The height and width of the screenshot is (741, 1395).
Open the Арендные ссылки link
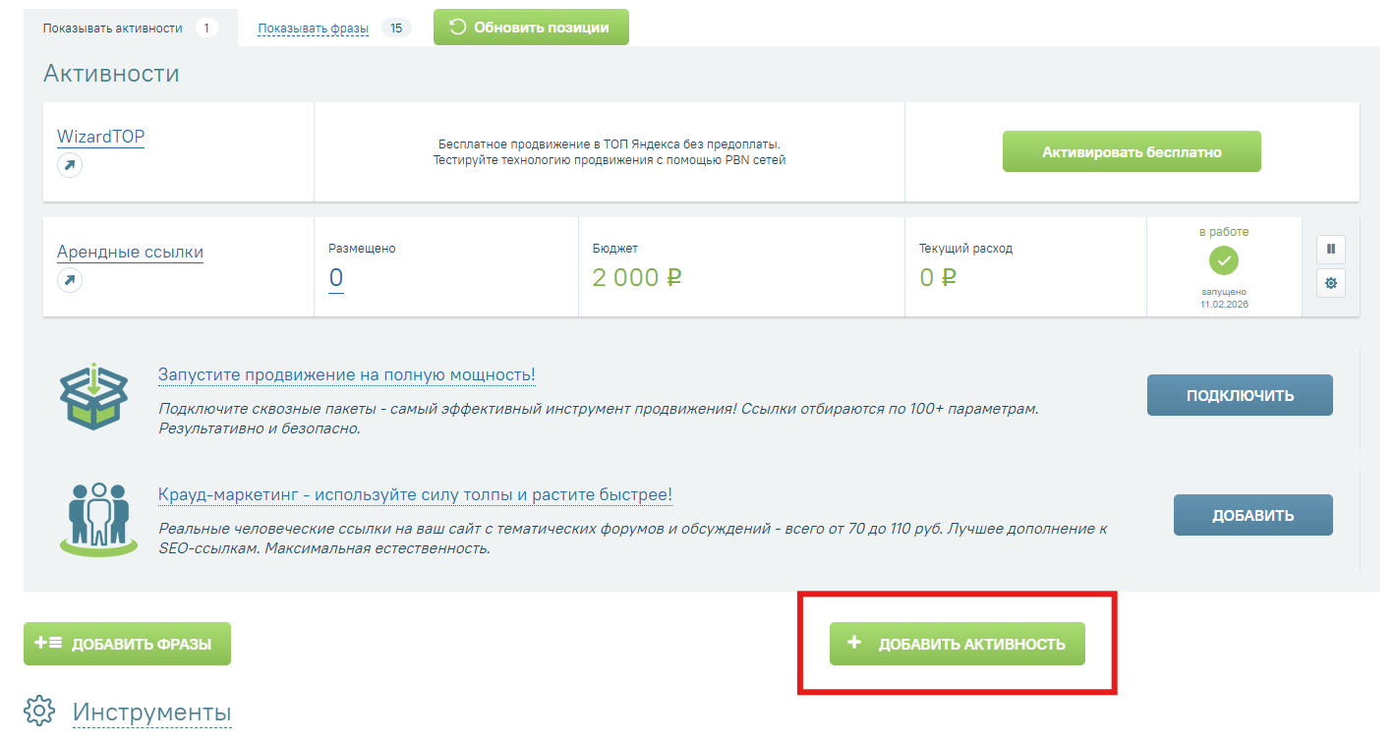pos(130,252)
